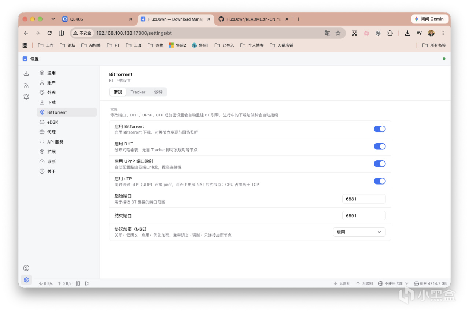Open a new browser tab
The image size is (469, 312).
(299, 19)
